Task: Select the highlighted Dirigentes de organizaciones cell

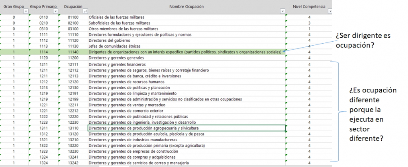Action: pyautogui.click(x=185, y=52)
